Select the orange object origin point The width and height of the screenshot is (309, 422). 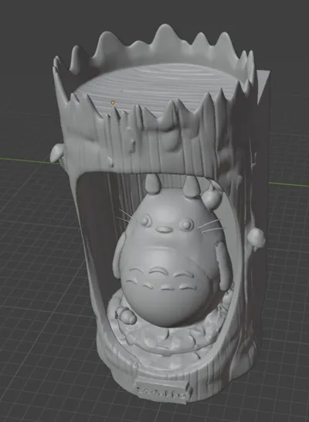click(113, 102)
